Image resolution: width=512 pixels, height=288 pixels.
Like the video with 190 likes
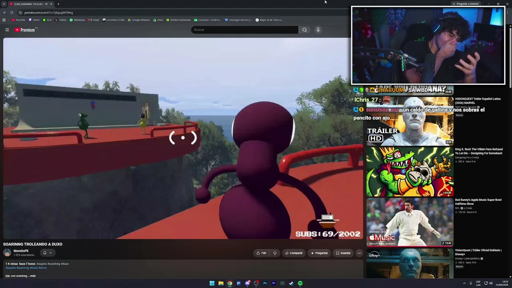click(x=261, y=253)
